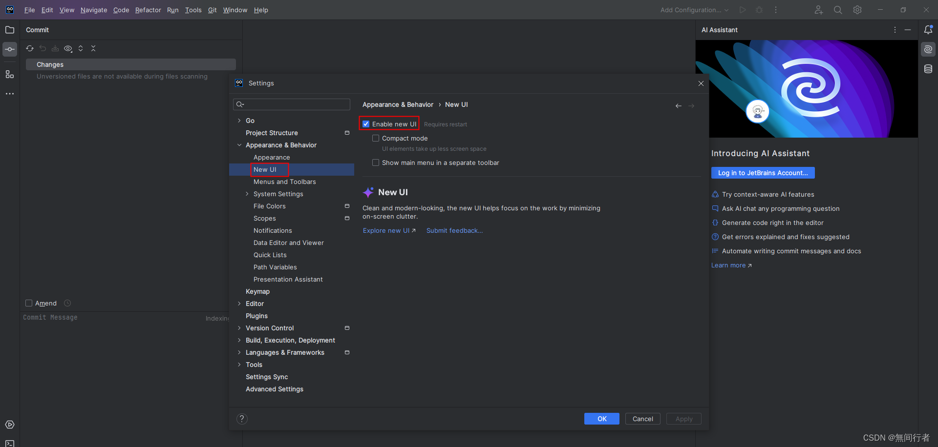Navigate back in Settings
938x447 pixels.
[679, 106]
